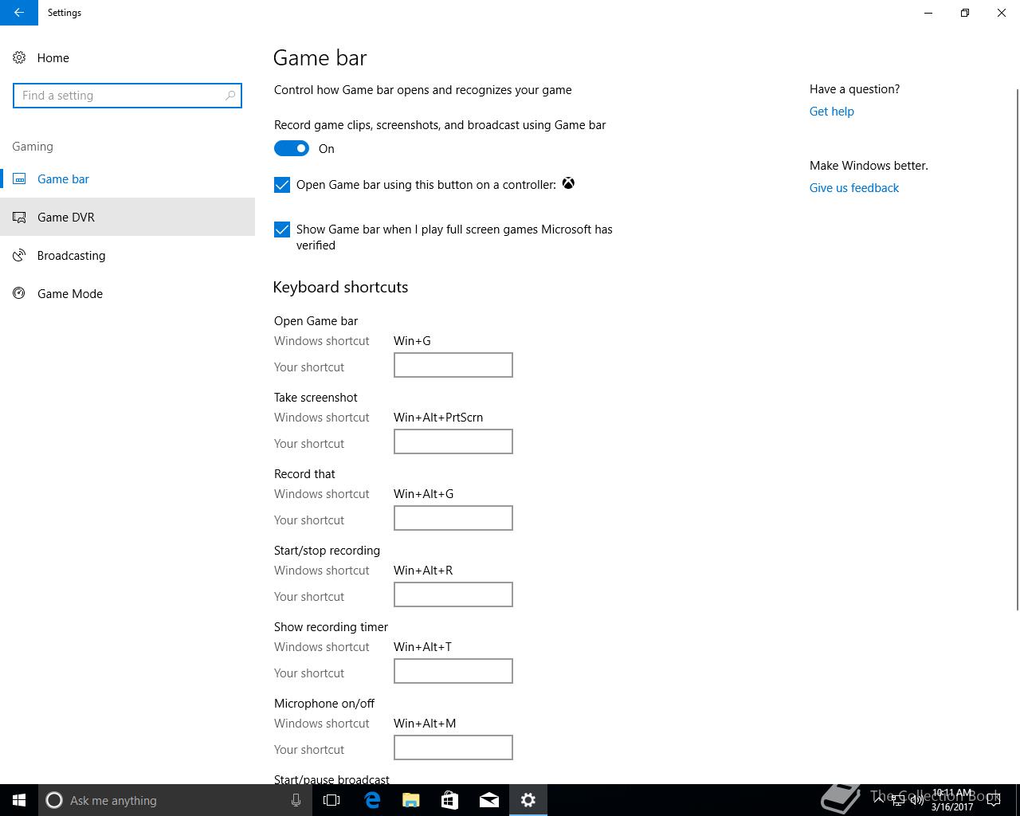1020x816 pixels.
Task: Open Settings Home gear icon
Action: [19, 57]
